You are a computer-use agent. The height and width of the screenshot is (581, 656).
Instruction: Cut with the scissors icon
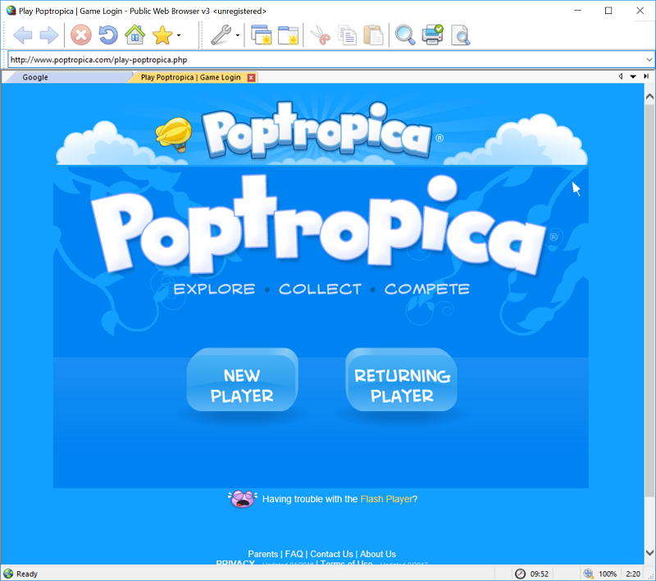pos(320,34)
